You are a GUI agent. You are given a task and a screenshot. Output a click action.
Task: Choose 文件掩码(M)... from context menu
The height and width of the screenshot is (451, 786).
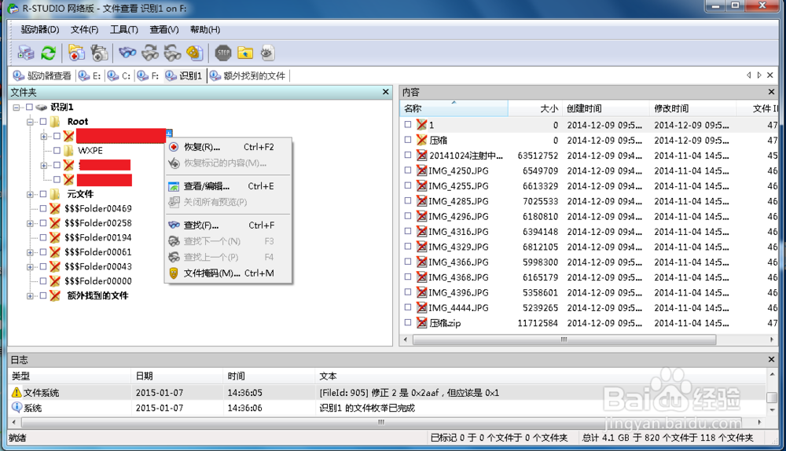(229, 273)
